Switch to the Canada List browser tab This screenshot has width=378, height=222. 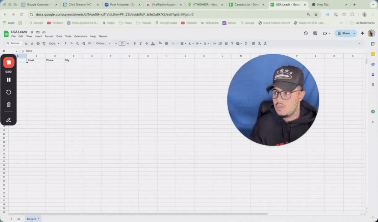tap(245, 5)
